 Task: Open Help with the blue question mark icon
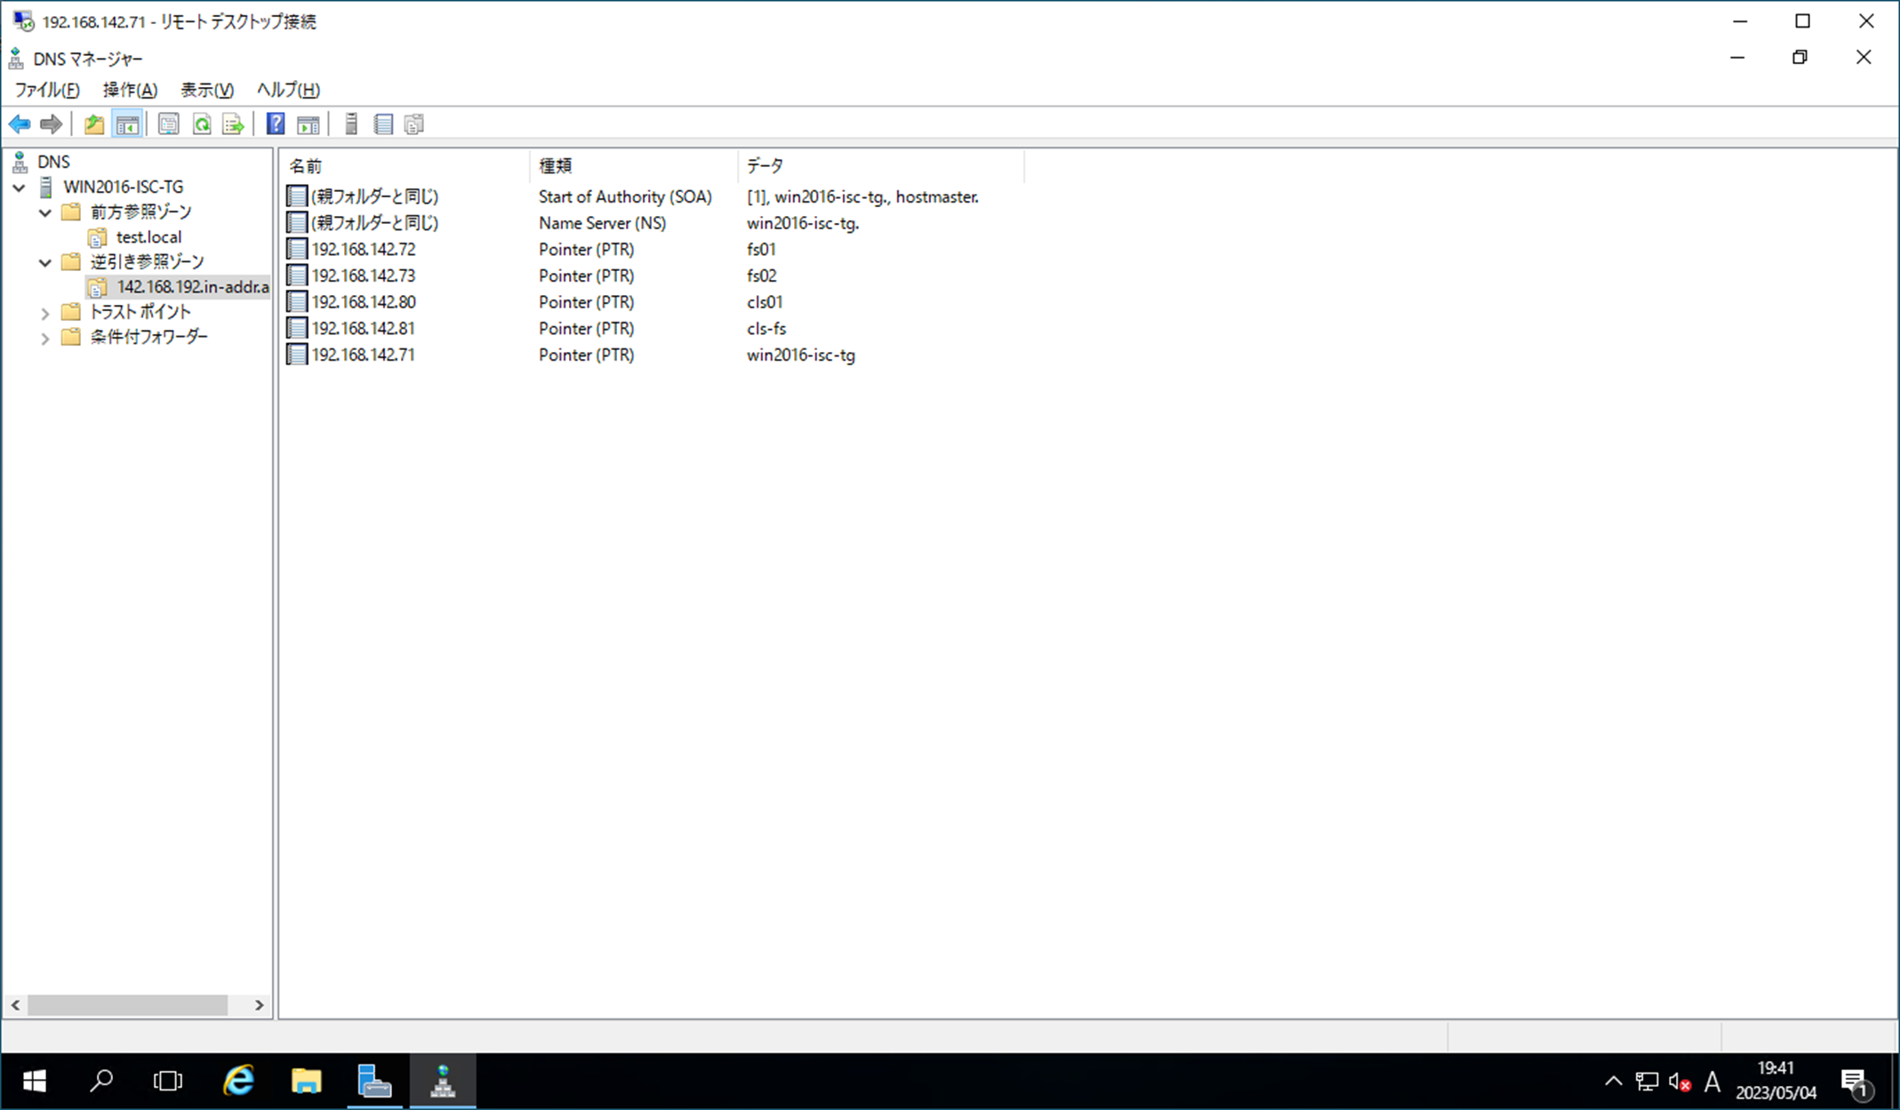click(x=276, y=124)
